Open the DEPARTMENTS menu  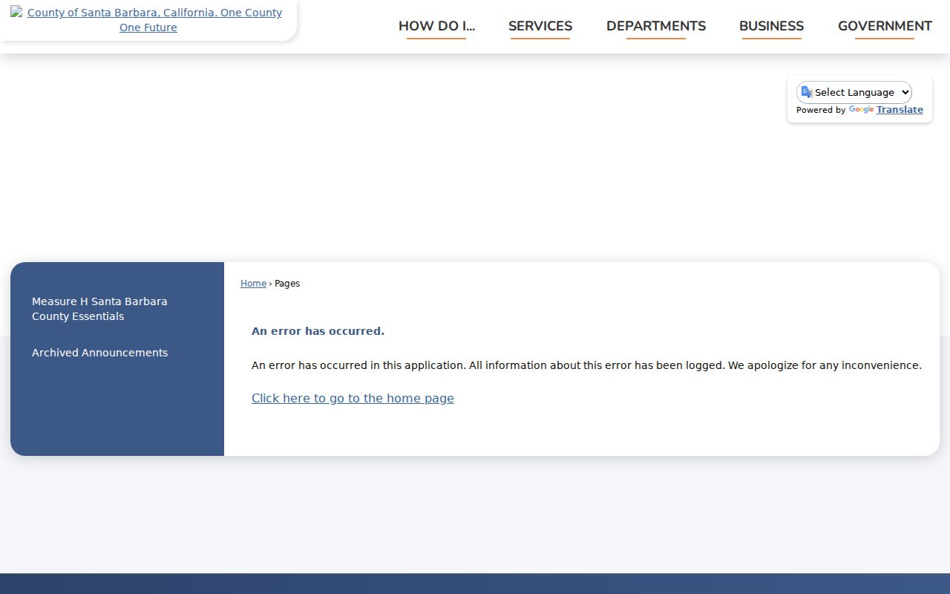pos(656,26)
